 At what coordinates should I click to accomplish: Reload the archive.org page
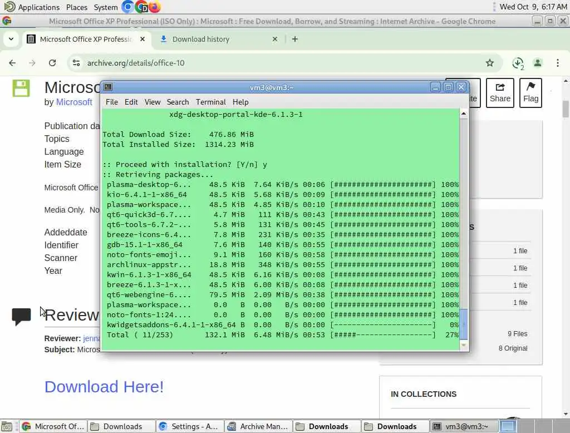(52, 63)
